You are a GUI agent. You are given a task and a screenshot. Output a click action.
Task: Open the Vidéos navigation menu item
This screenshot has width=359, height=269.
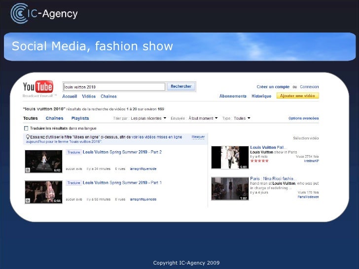tap(89, 97)
